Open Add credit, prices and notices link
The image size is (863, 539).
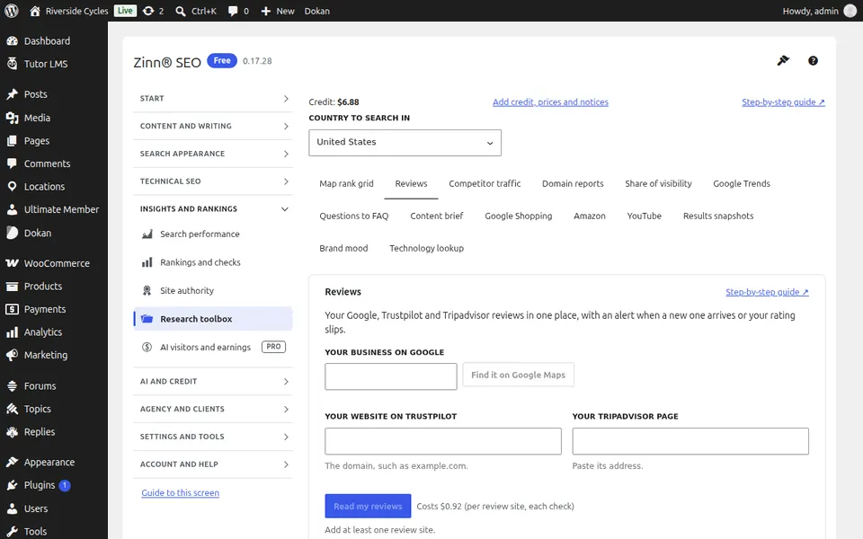coord(550,102)
